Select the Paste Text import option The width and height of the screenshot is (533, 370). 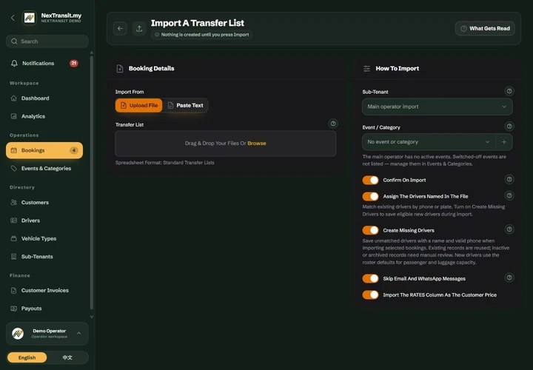point(185,105)
